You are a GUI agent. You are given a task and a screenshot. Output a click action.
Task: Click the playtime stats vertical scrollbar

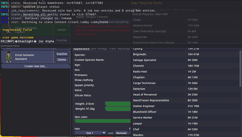(240, 69)
